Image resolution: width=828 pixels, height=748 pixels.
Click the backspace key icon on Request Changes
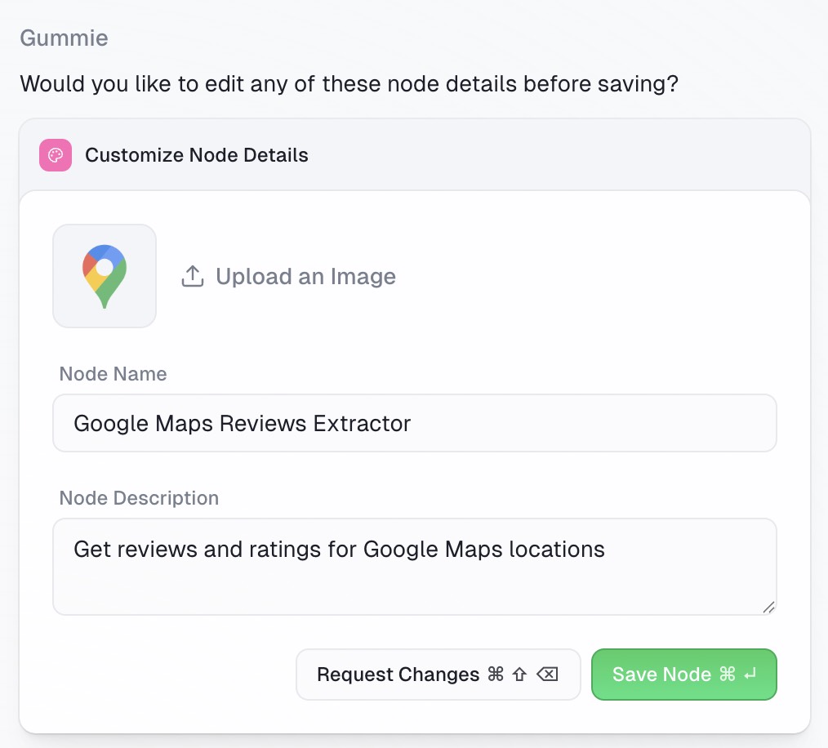[545, 674]
